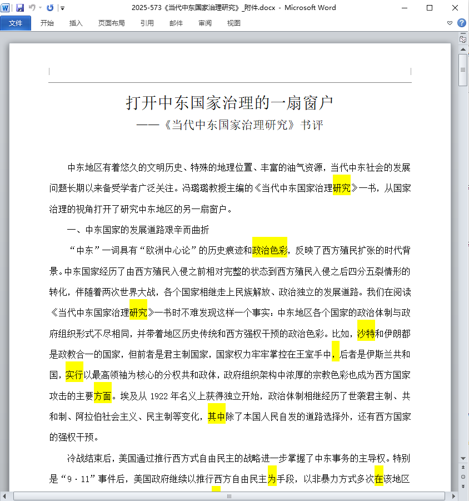Switch to the 插入 (Insert) ribbon tab

pyautogui.click(x=76, y=23)
